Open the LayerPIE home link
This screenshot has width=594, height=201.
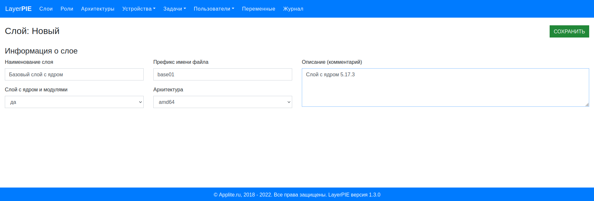click(18, 9)
